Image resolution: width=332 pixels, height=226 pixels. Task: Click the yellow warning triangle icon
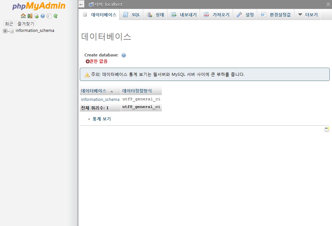pyautogui.click(x=87, y=75)
